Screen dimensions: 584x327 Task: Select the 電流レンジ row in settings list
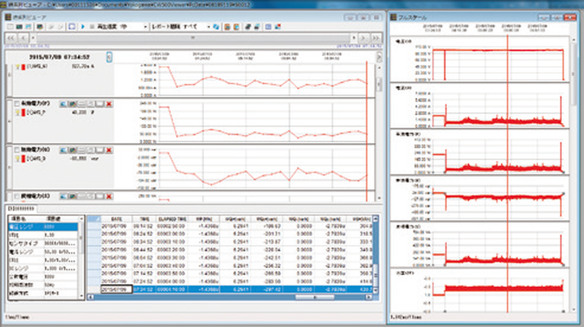(x=43, y=252)
